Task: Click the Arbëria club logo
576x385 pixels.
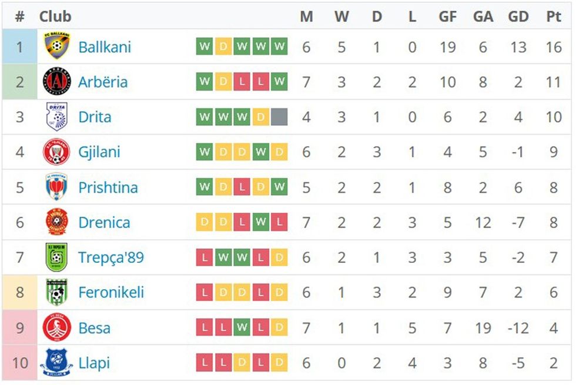Action: (x=56, y=82)
